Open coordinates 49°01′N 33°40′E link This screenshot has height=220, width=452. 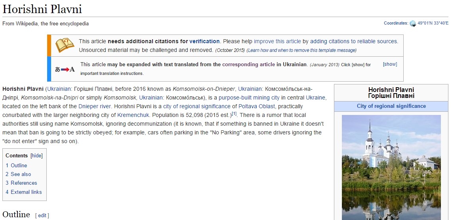point(433,23)
